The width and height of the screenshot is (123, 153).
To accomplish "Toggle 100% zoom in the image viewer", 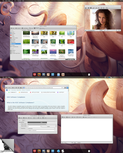I will (105, 30).
